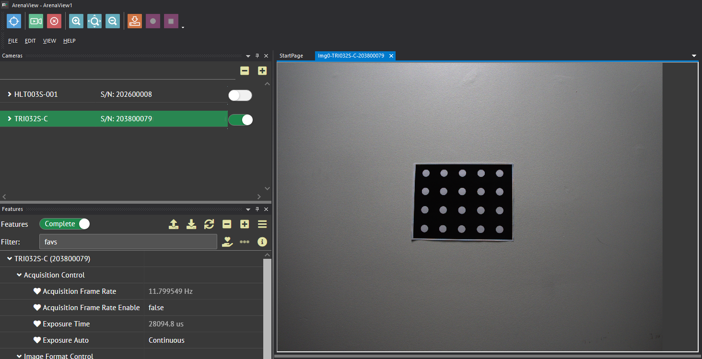Switch to the StartPage tab
702x359 pixels.
point(291,56)
